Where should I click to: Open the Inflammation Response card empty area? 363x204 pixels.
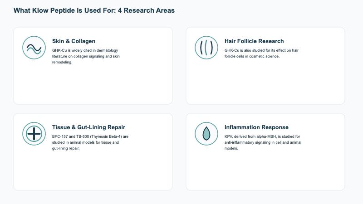coord(265,170)
